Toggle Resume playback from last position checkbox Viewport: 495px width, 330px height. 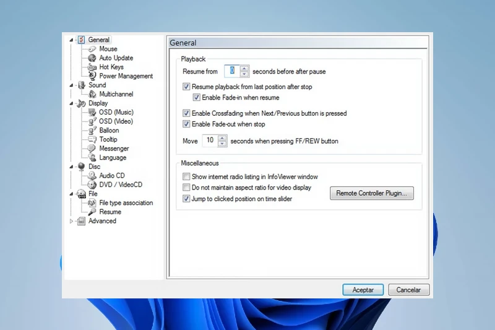186,87
